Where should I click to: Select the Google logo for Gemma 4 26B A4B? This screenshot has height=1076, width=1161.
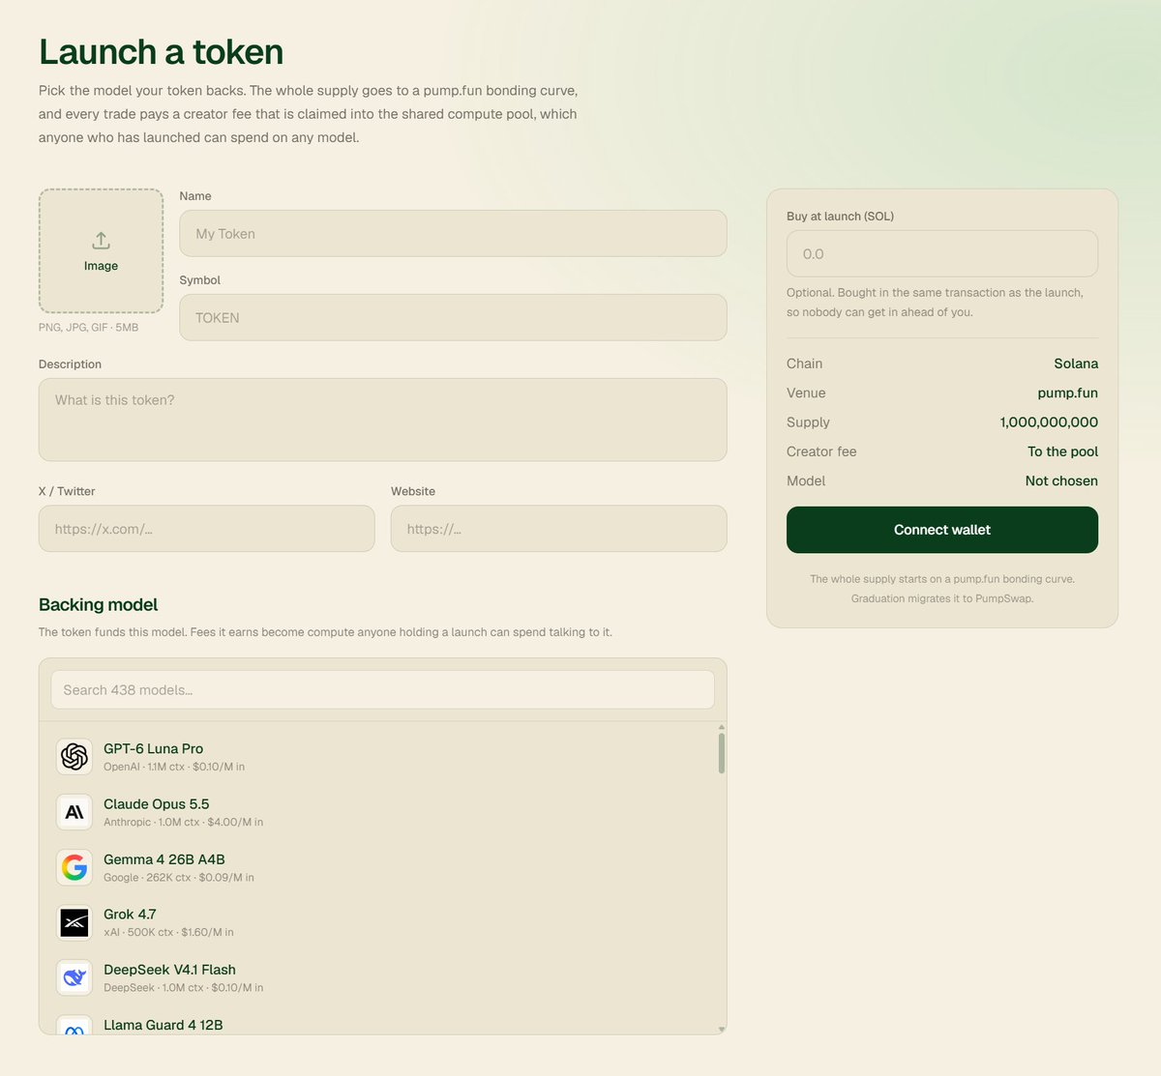[74, 867]
